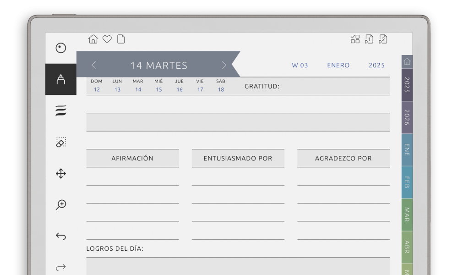Click the AFIRMACIÓN column header
The height and width of the screenshot is (275, 458).
(x=133, y=158)
